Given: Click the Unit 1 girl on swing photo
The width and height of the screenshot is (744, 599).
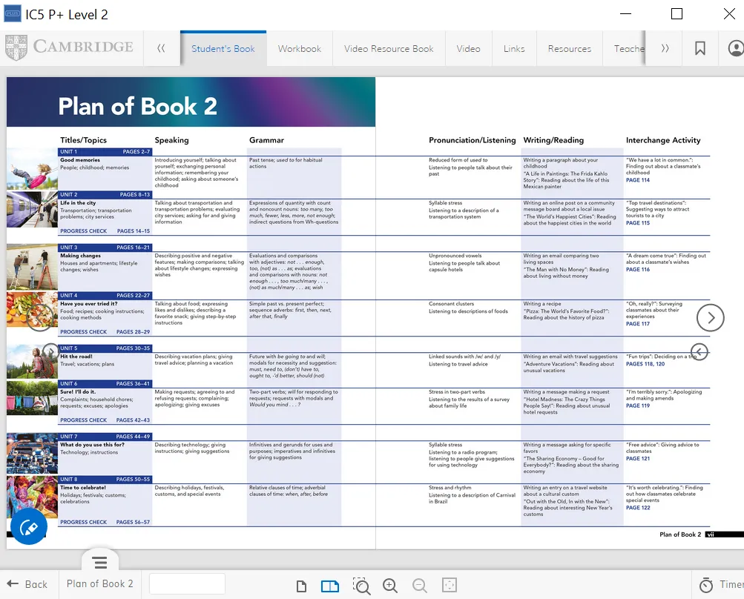Looking at the screenshot, I should (x=32, y=169).
